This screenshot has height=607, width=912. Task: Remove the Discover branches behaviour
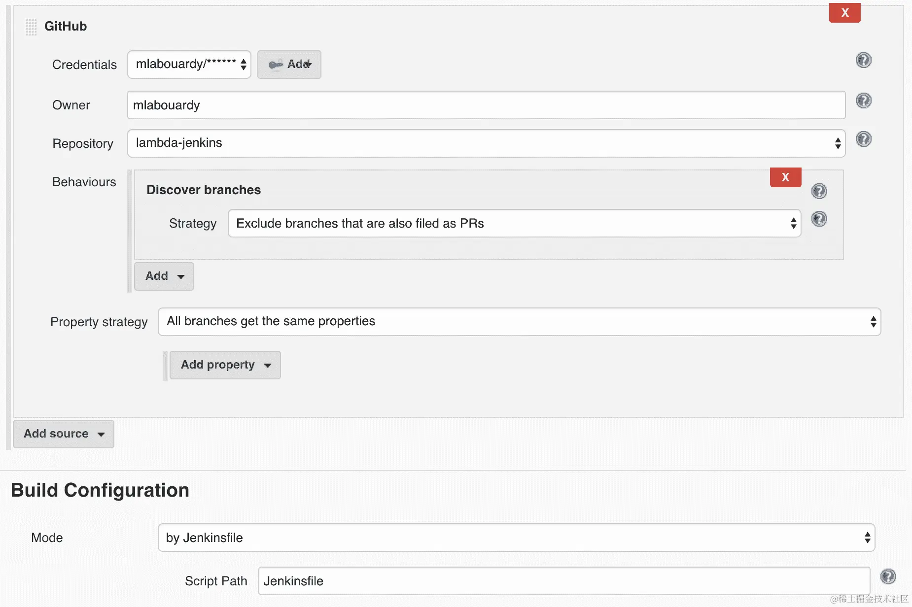pos(785,177)
